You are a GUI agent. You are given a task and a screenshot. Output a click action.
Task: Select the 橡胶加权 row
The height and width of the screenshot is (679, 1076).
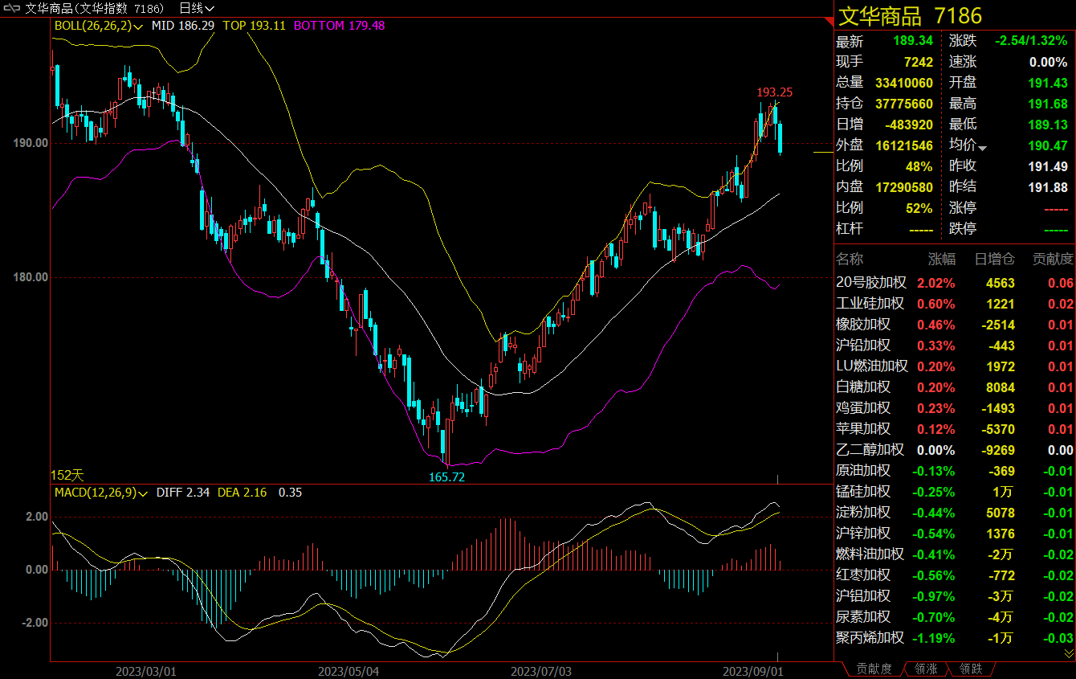point(955,325)
